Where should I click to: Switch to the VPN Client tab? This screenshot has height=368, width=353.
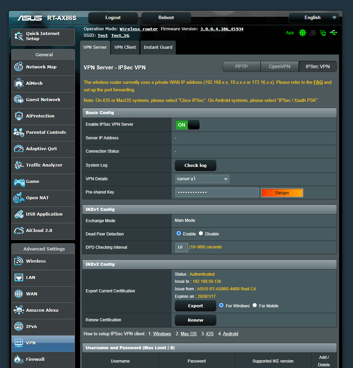click(125, 47)
